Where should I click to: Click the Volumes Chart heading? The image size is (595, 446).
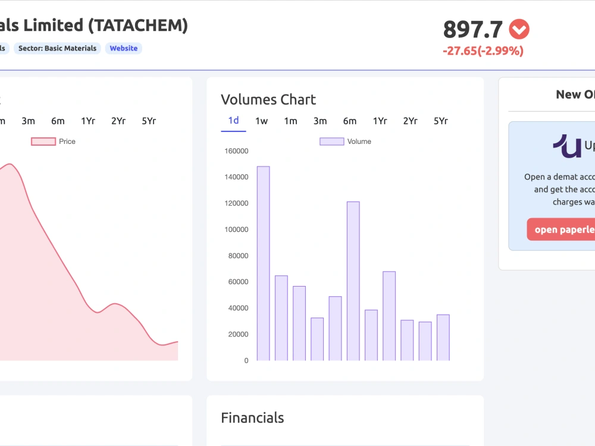268,99
